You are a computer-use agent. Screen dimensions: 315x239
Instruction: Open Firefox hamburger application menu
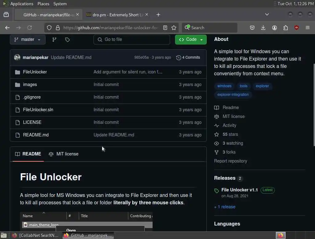pos(308,28)
